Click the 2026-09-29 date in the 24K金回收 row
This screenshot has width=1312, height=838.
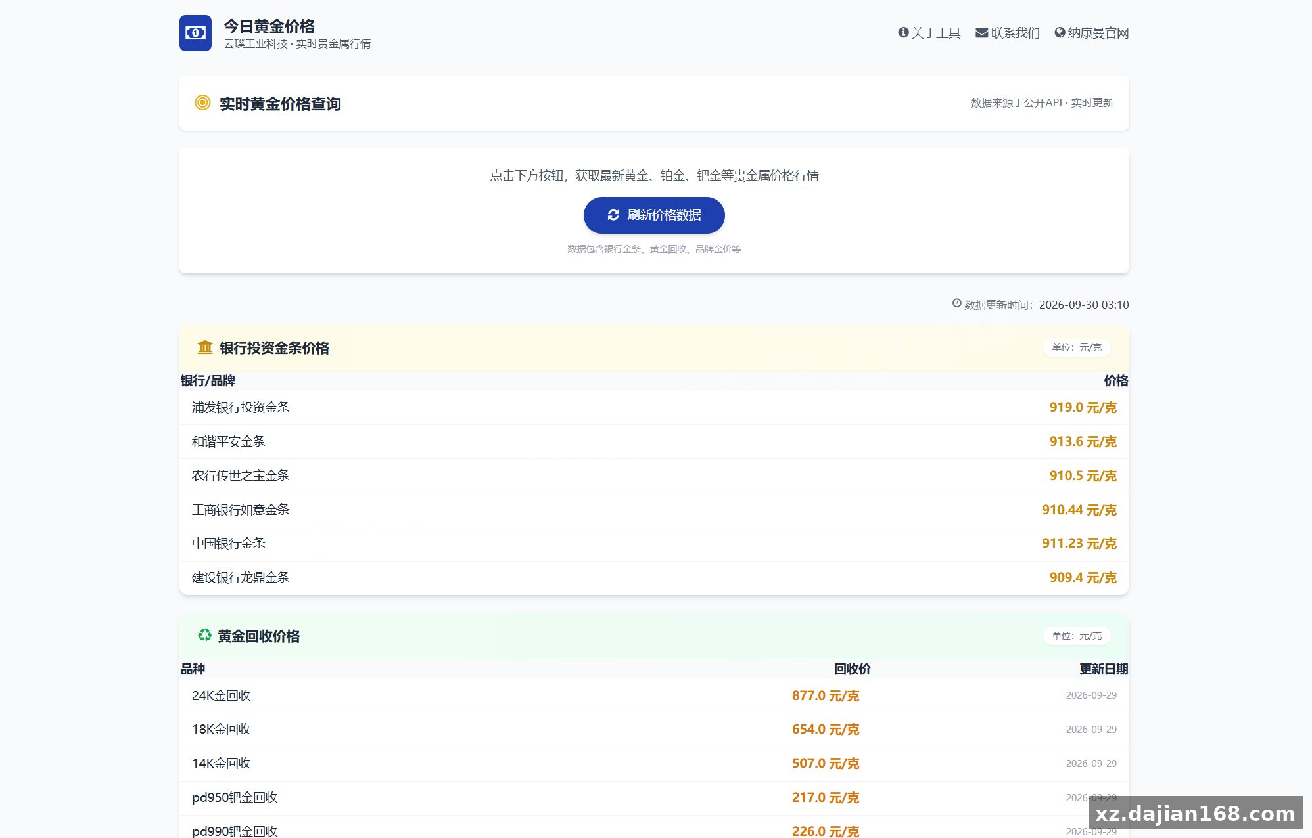tap(1091, 695)
